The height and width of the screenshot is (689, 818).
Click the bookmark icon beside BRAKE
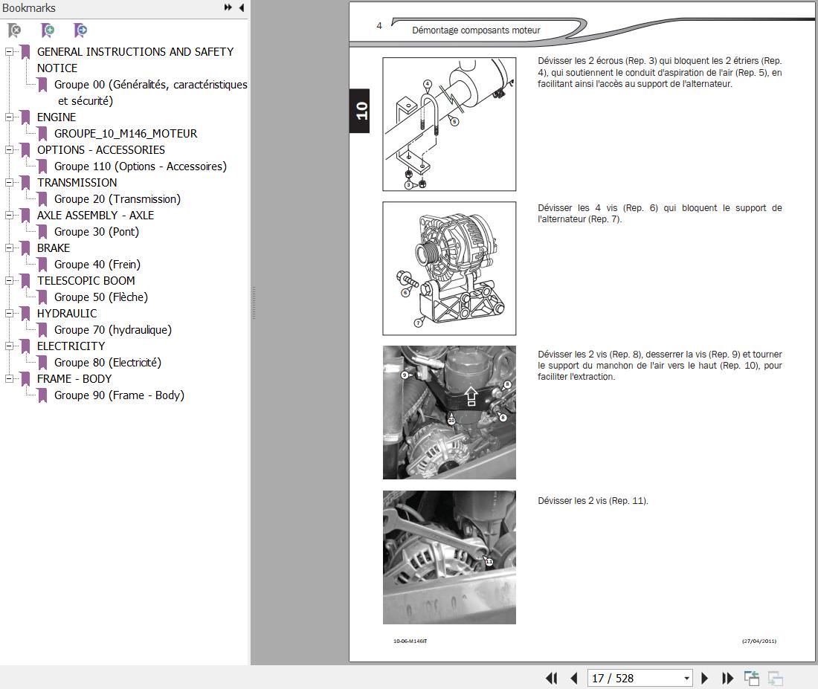[x=25, y=248]
